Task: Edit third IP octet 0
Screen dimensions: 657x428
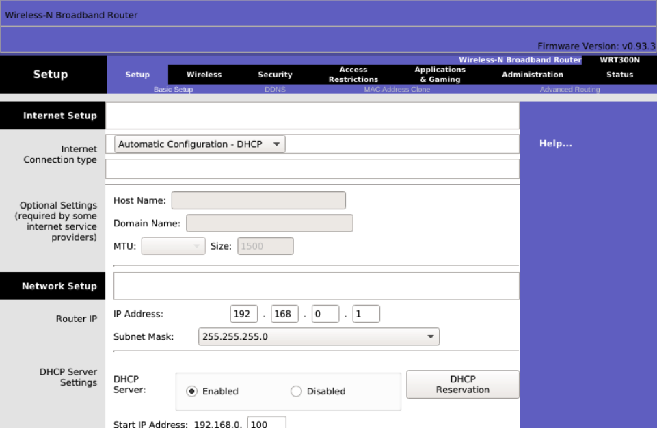Action: pyautogui.click(x=325, y=314)
